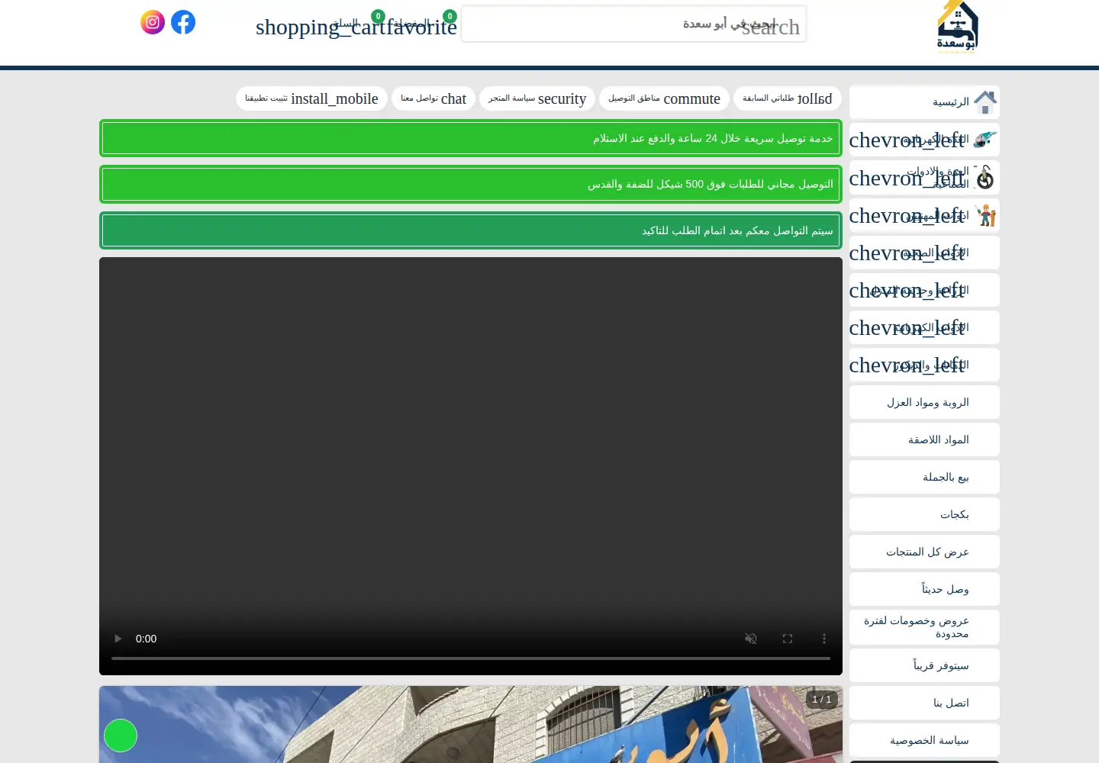Image resolution: width=1099 pixels, height=763 pixels.
Task: Open مناطق التوصيل delivery areas chip
Action: pos(664,98)
